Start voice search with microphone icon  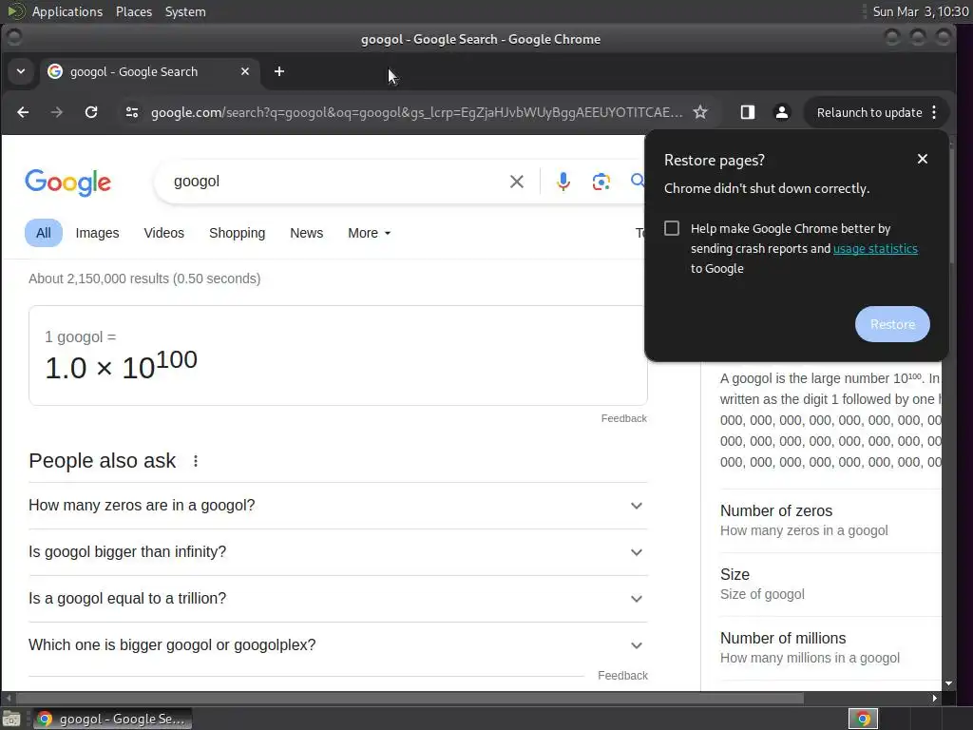[563, 182]
